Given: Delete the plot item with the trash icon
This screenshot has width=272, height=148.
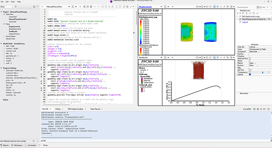Looking at the screenshot, I should pos(246,13).
